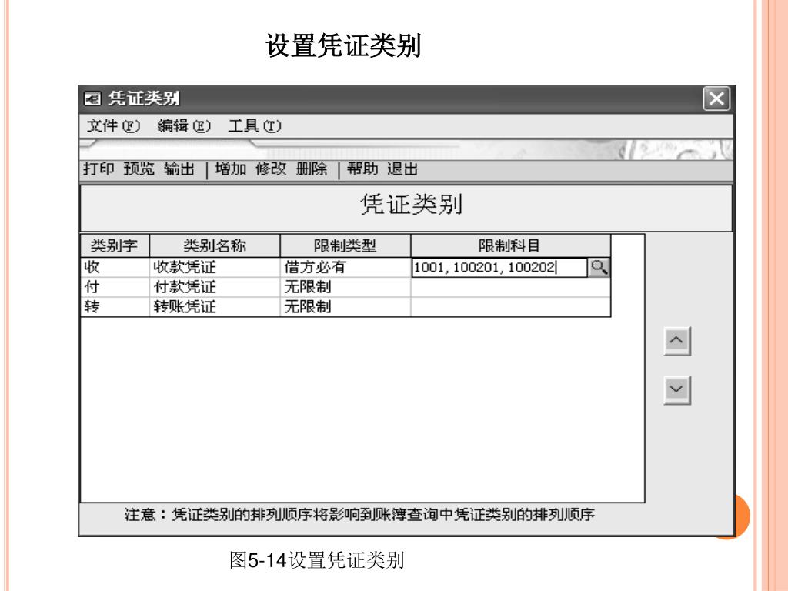The image size is (788, 591).
Task: Open the 工具(T) menu
Action: 254,125
